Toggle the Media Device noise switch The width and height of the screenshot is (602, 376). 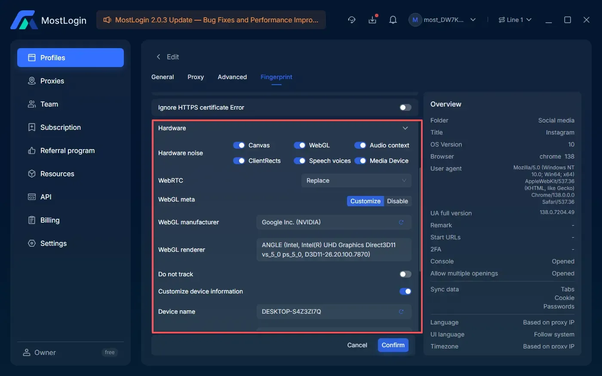(360, 161)
